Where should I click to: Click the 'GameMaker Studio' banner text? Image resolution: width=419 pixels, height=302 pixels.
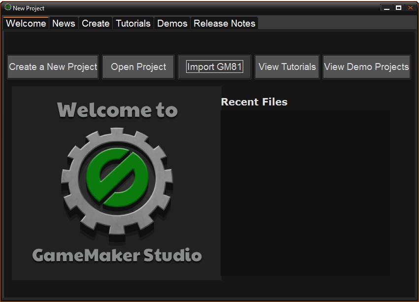point(117,255)
